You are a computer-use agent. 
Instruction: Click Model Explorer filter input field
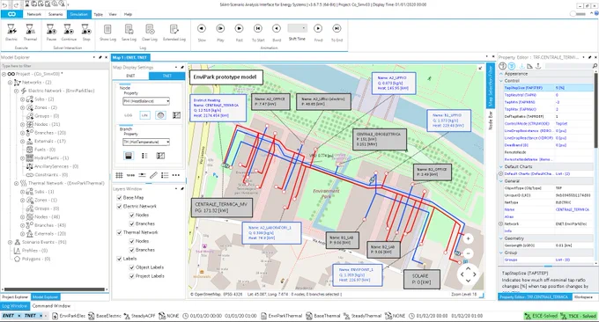[55, 66]
